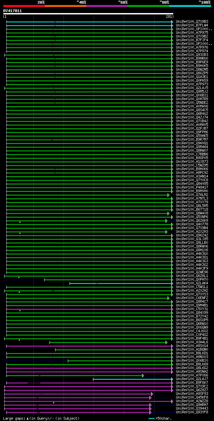The width and height of the screenshot is (214, 421).
Task: Select the UniRef100_Q4ZJ74 label
Action: [192, 118]
